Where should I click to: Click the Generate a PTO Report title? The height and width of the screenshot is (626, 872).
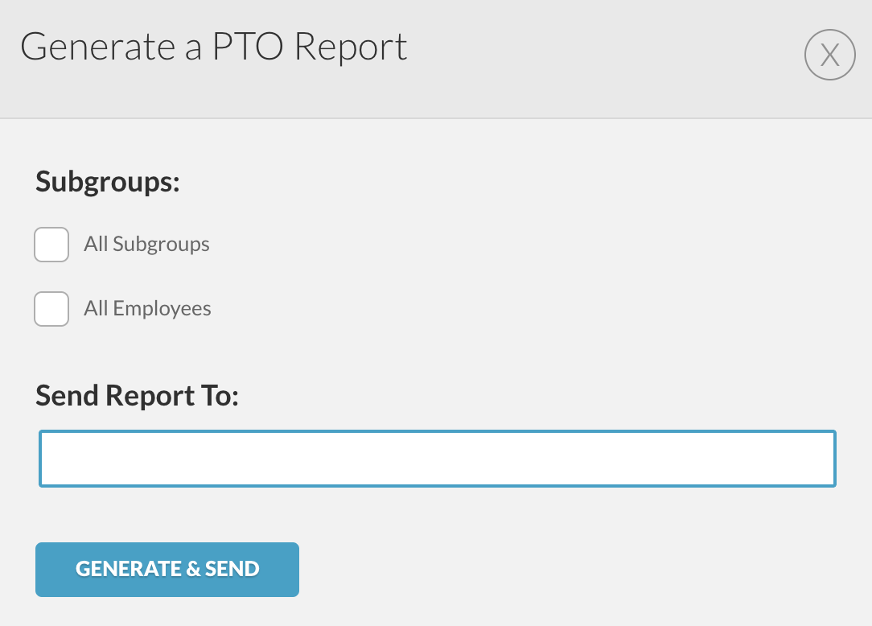[x=214, y=46]
